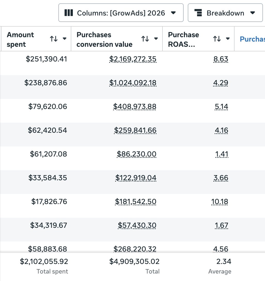Viewport: 265px width, 281px height.
Task: Click conversion value $268,220.32
Action: click(x=135, y=249)
